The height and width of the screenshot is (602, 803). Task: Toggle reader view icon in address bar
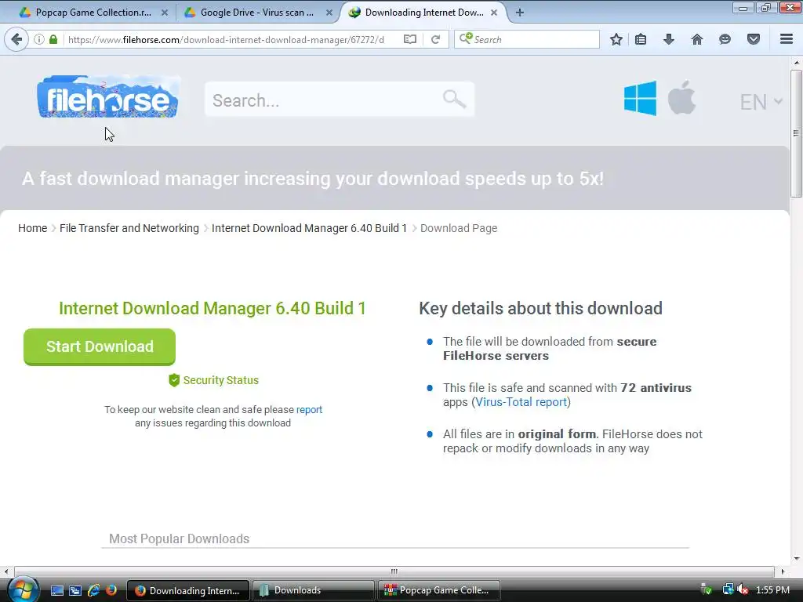click(409, 39)
